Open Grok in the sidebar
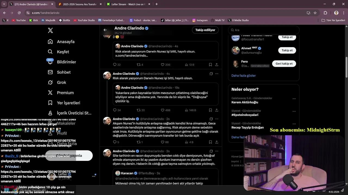This screenshot has height=195, width=348. [x=57, y=82]
